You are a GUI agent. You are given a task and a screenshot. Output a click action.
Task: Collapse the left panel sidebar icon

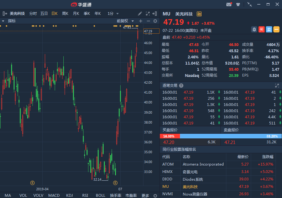5,14
